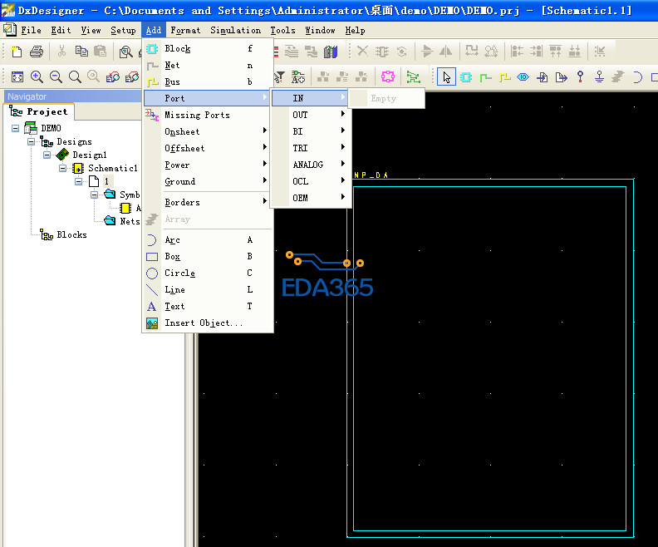Viewport: 658px width, 547px height.
Task: Open the Offsheet submenu entry
Action: (x=209, y=148)
